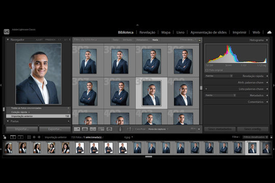
Task: Add keyword with plus icon in Lista palavras-chave
Action: click(x=206, y=89)
